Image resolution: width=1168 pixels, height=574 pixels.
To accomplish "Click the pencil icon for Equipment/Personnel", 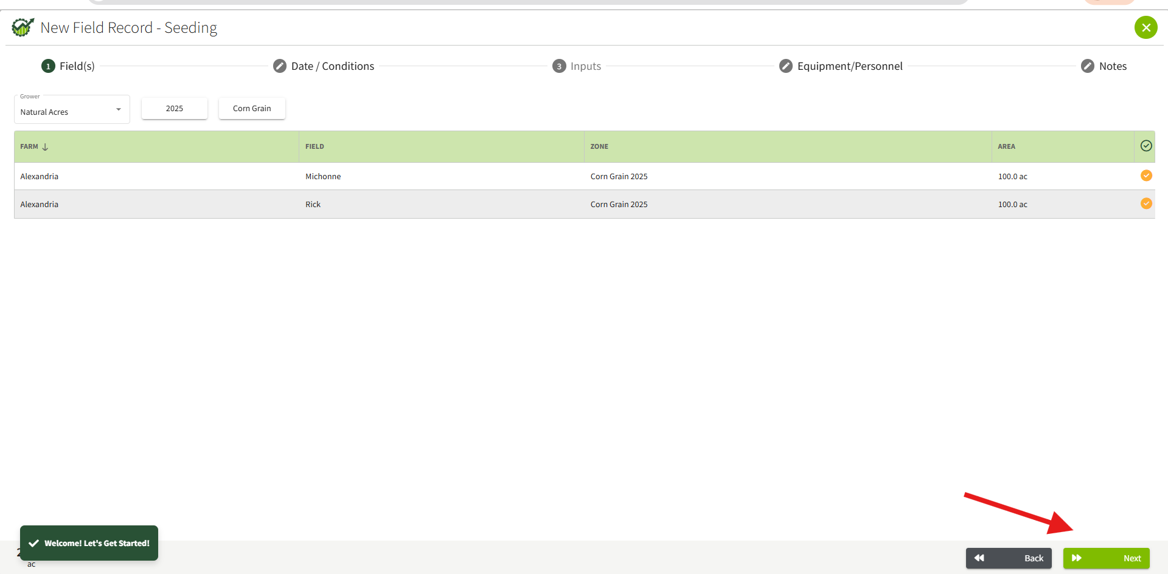I will click(x=786, y=66).
